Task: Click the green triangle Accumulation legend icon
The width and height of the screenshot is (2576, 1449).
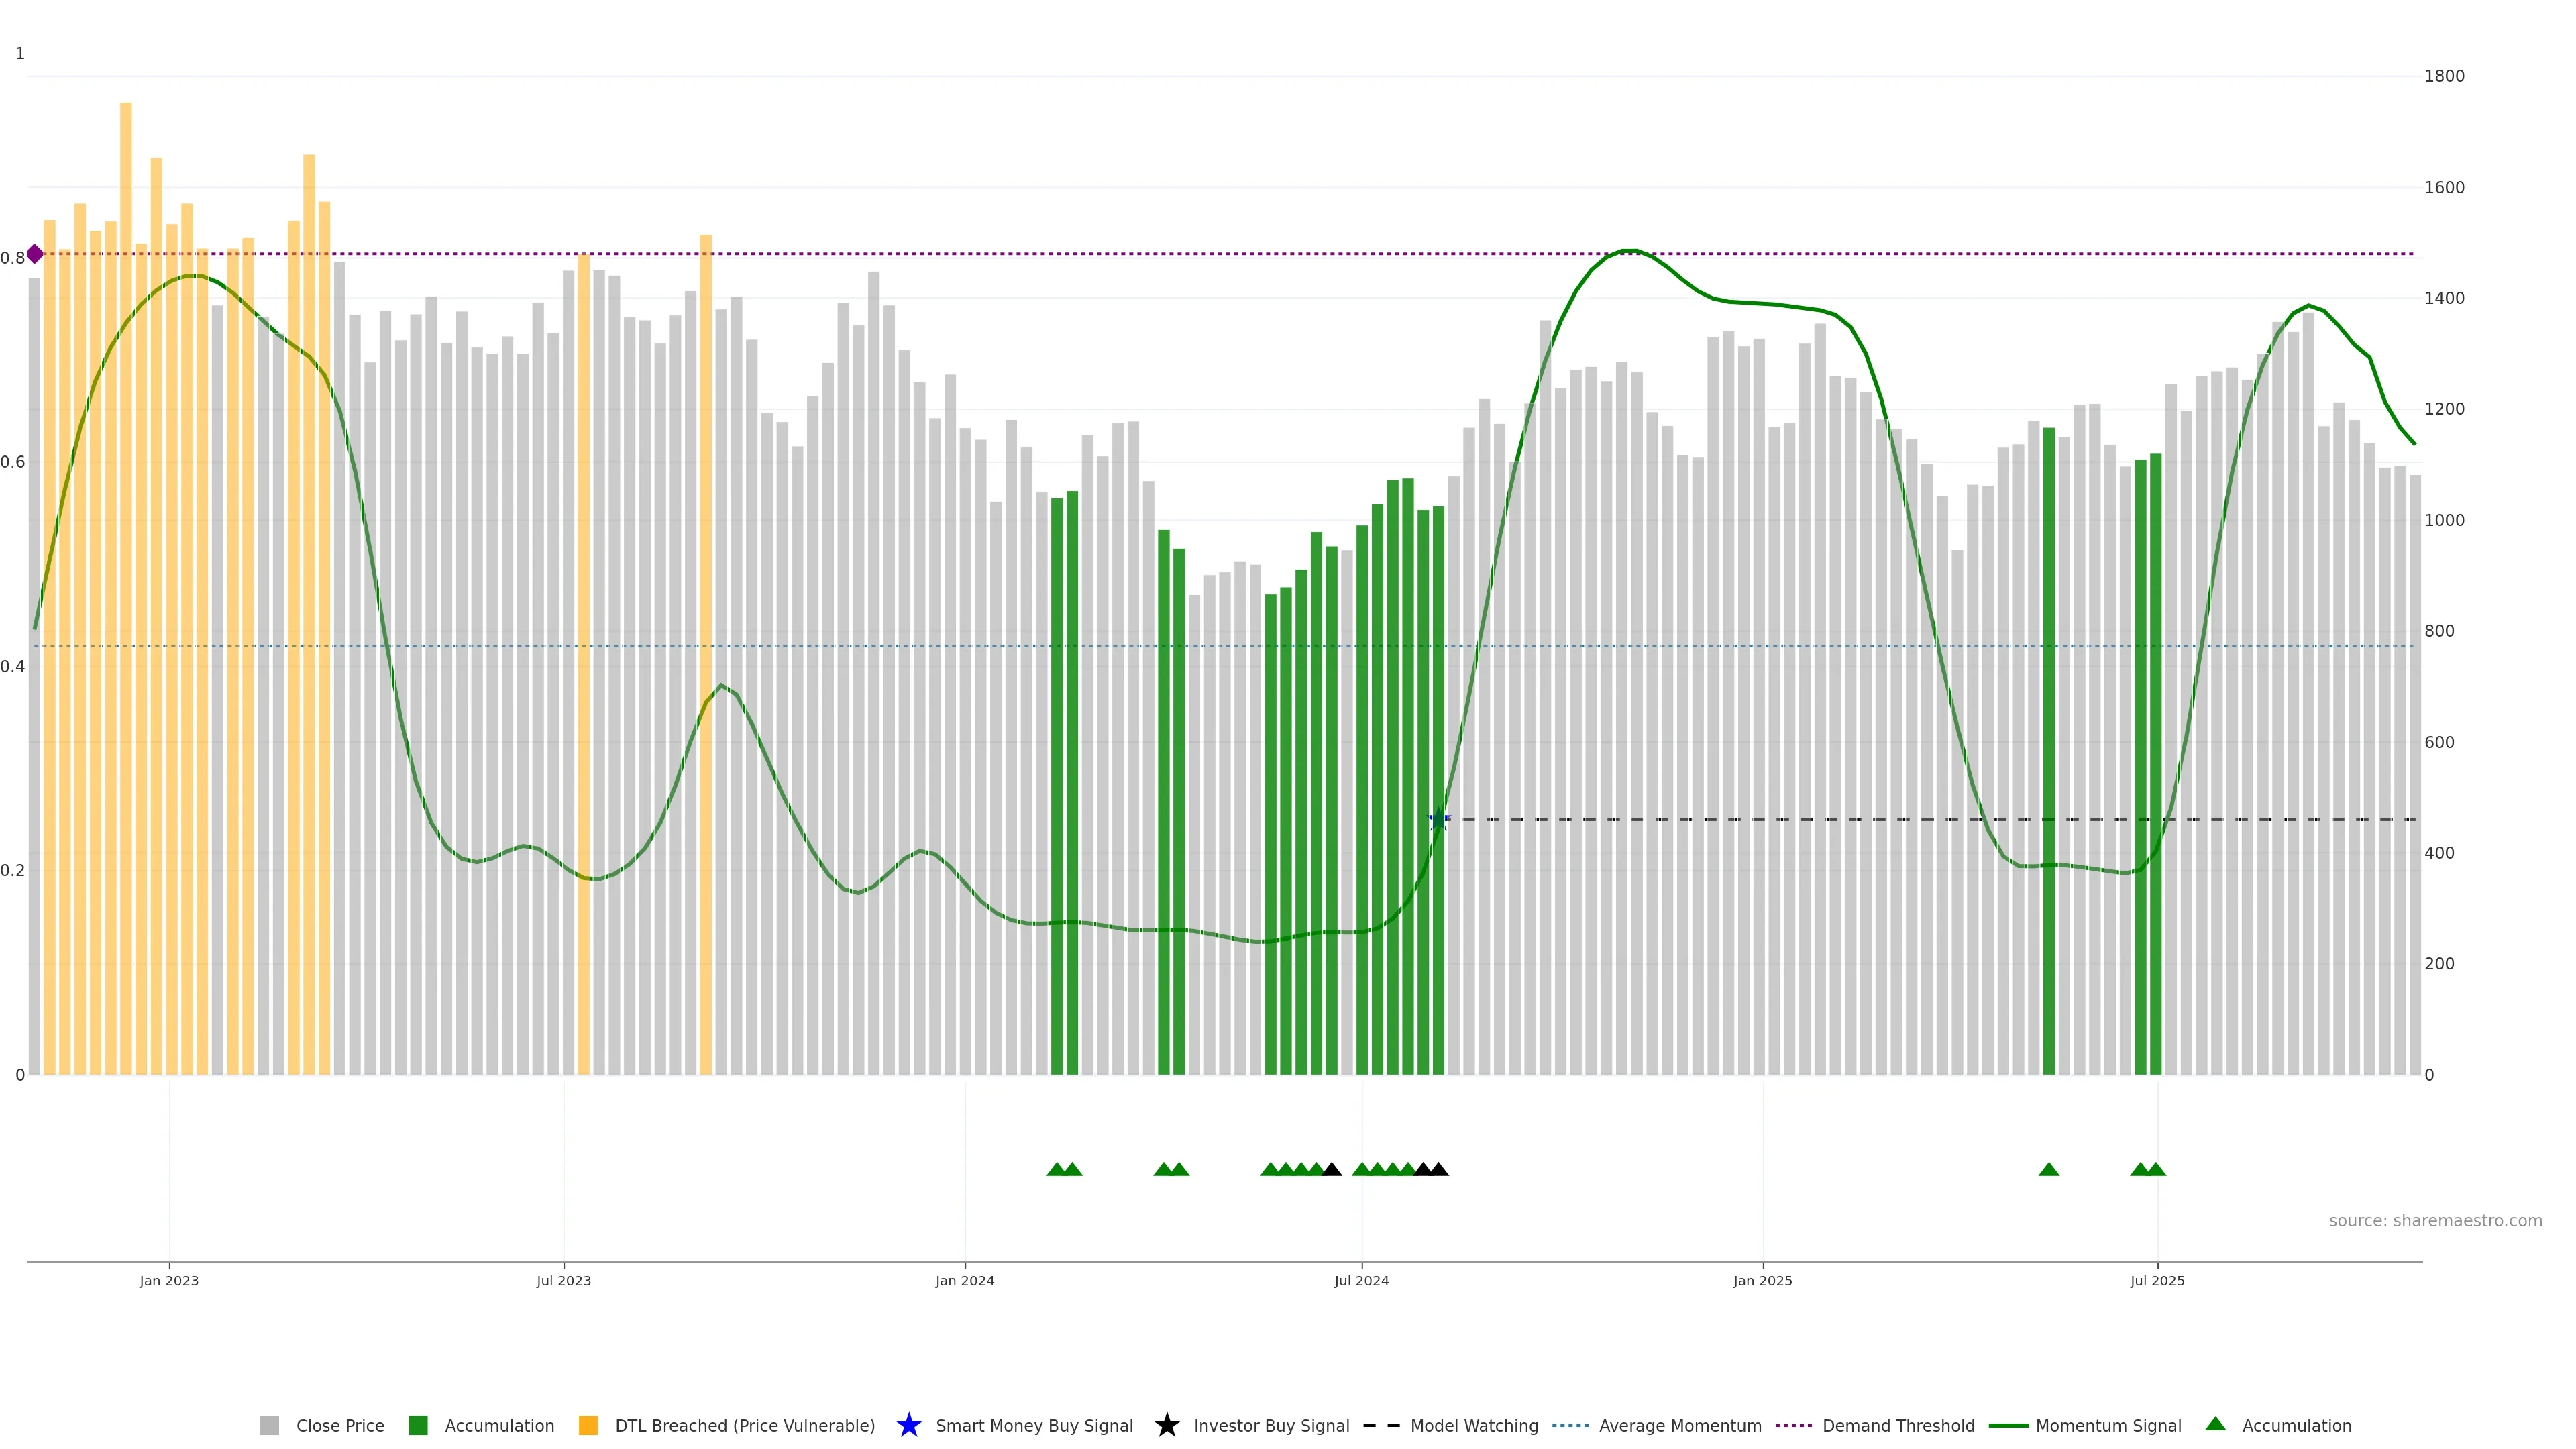Action: (2215, 1424)
